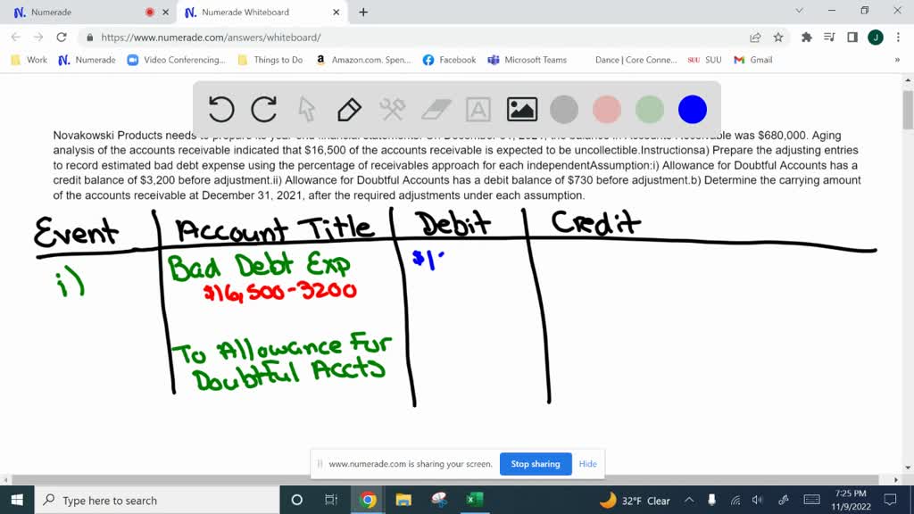Image resolution: width=914 pixels, height=514 pixels.
Task: Undo the last whiteboard action
Action: (x=220, y=108)
